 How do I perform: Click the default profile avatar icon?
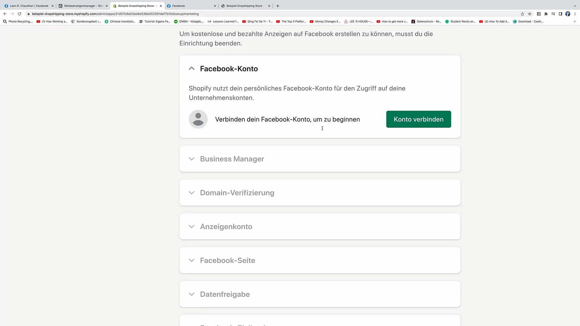[198, 119]
